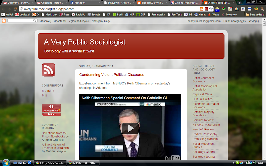
Task: Click the IE Tab extension icon
Action: [243, 9]
